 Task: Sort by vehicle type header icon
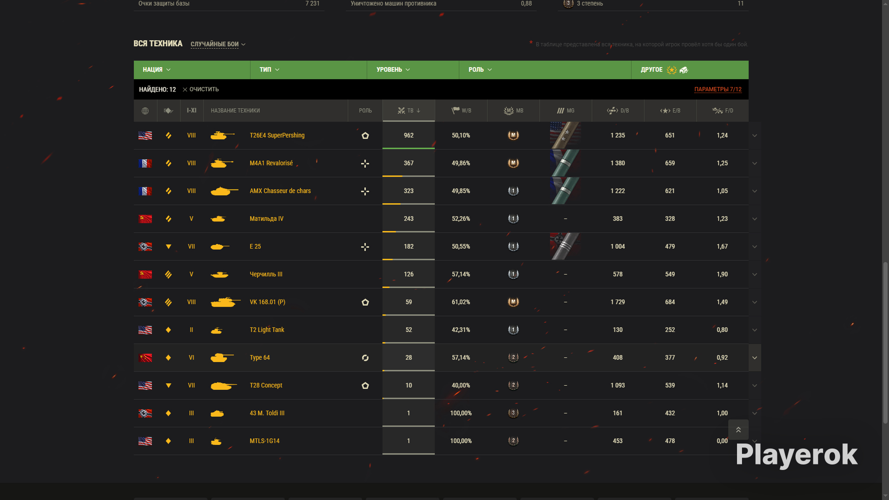(x=168, y=110)
